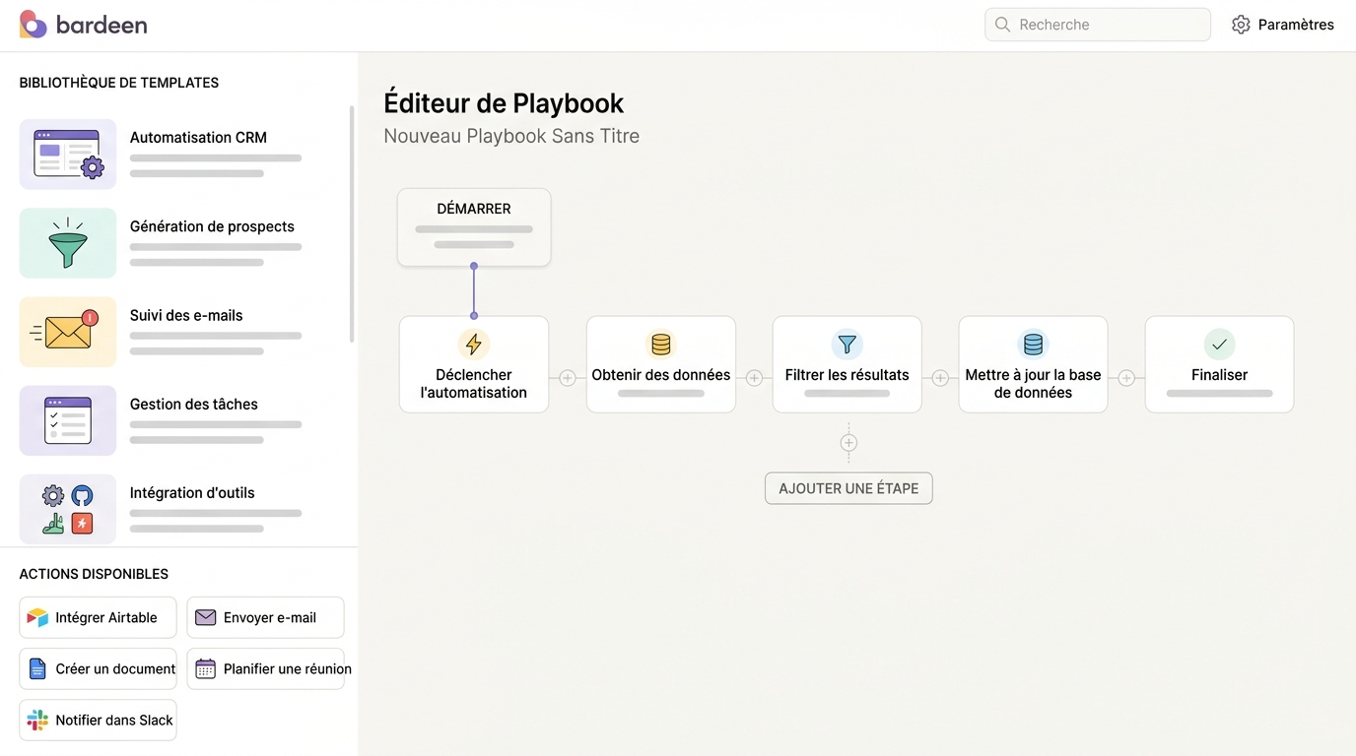Image resolution: width=1356 pixels, height=756 pixels.
Task: Click the bardeen wordmark text
Action: (x=102, y=25)
